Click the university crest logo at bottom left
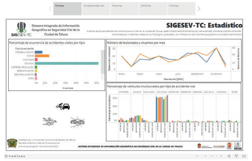Image resolution: width=252 pixels, height=161 pixels. tap(12, 143)
